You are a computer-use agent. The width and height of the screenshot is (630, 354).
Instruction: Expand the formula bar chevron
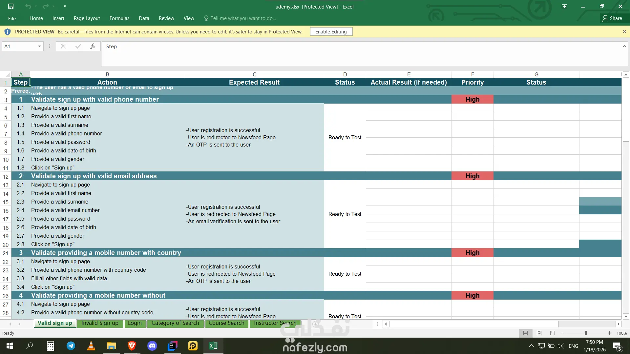point(624,46)
